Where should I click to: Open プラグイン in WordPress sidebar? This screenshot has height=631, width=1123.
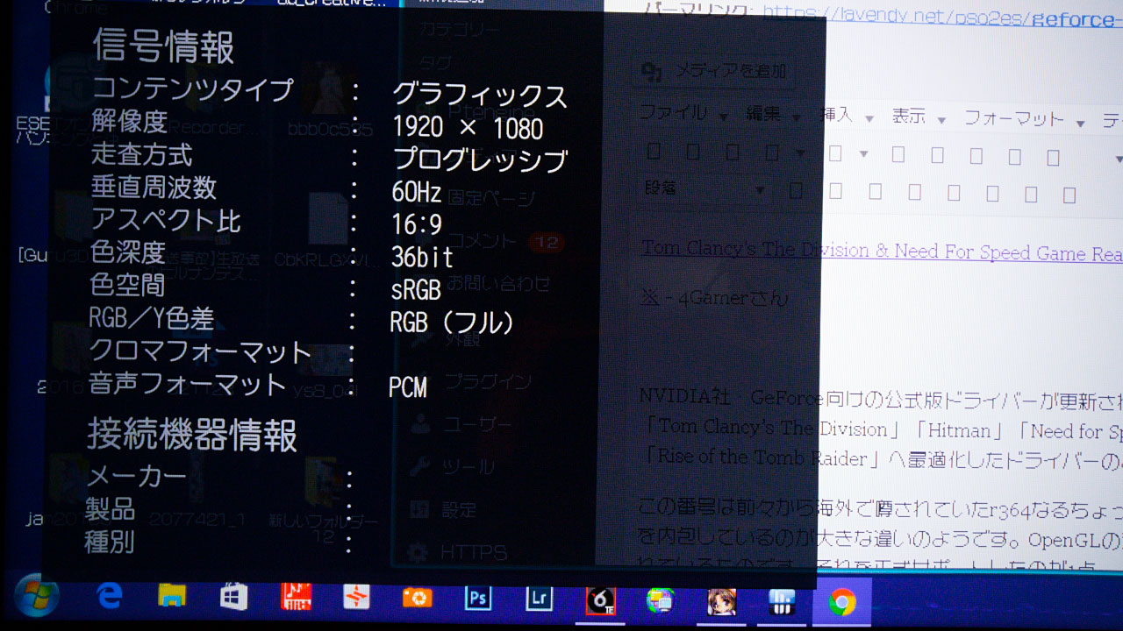pos(488,381)
